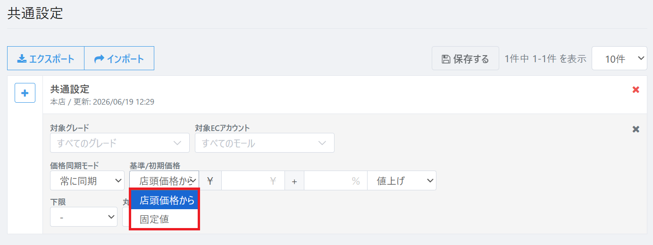Click 保存する button with floppy icon

click(x=465, y=58)
